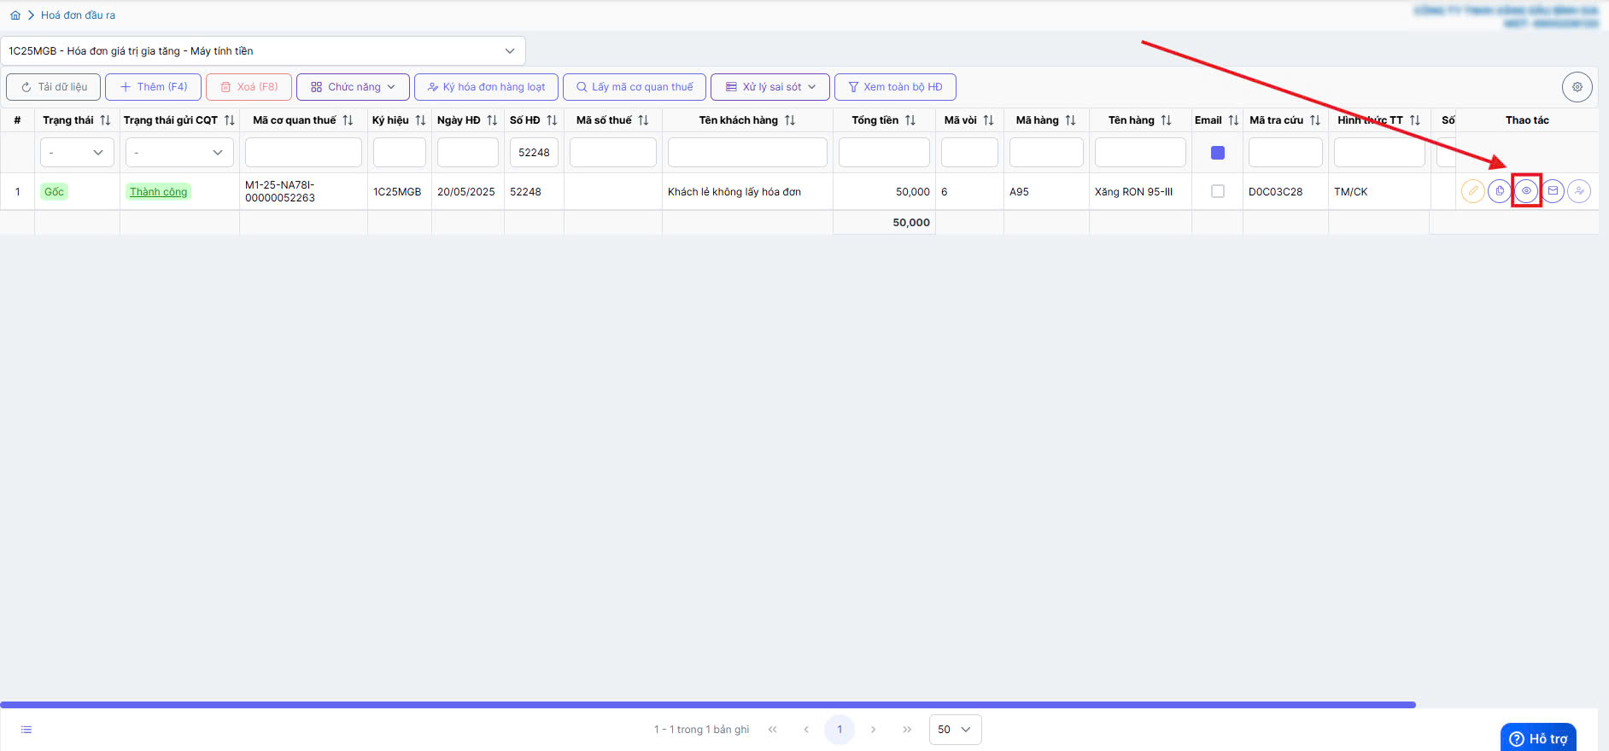
Task: Go to next page of records
Action: [873, 730]
